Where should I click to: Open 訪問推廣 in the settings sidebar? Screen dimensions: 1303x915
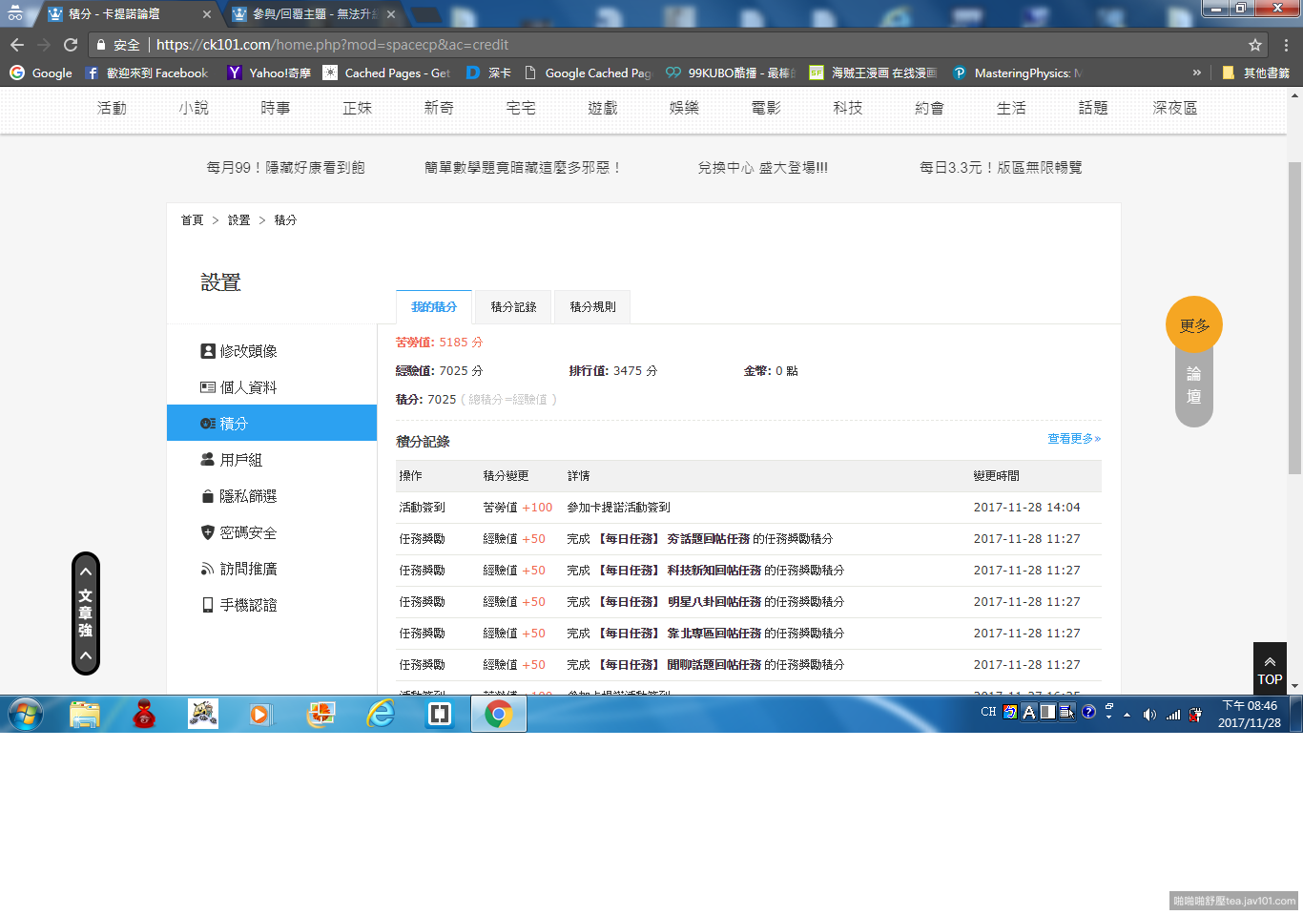click(x=272, y=569)
